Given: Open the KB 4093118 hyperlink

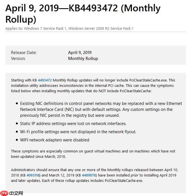Looking at the screenshot, I should [x=33, y=175].
